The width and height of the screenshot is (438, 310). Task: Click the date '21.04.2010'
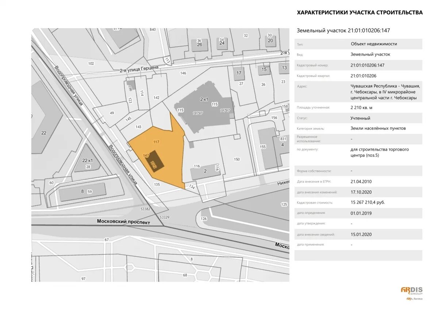pos(361,181)
